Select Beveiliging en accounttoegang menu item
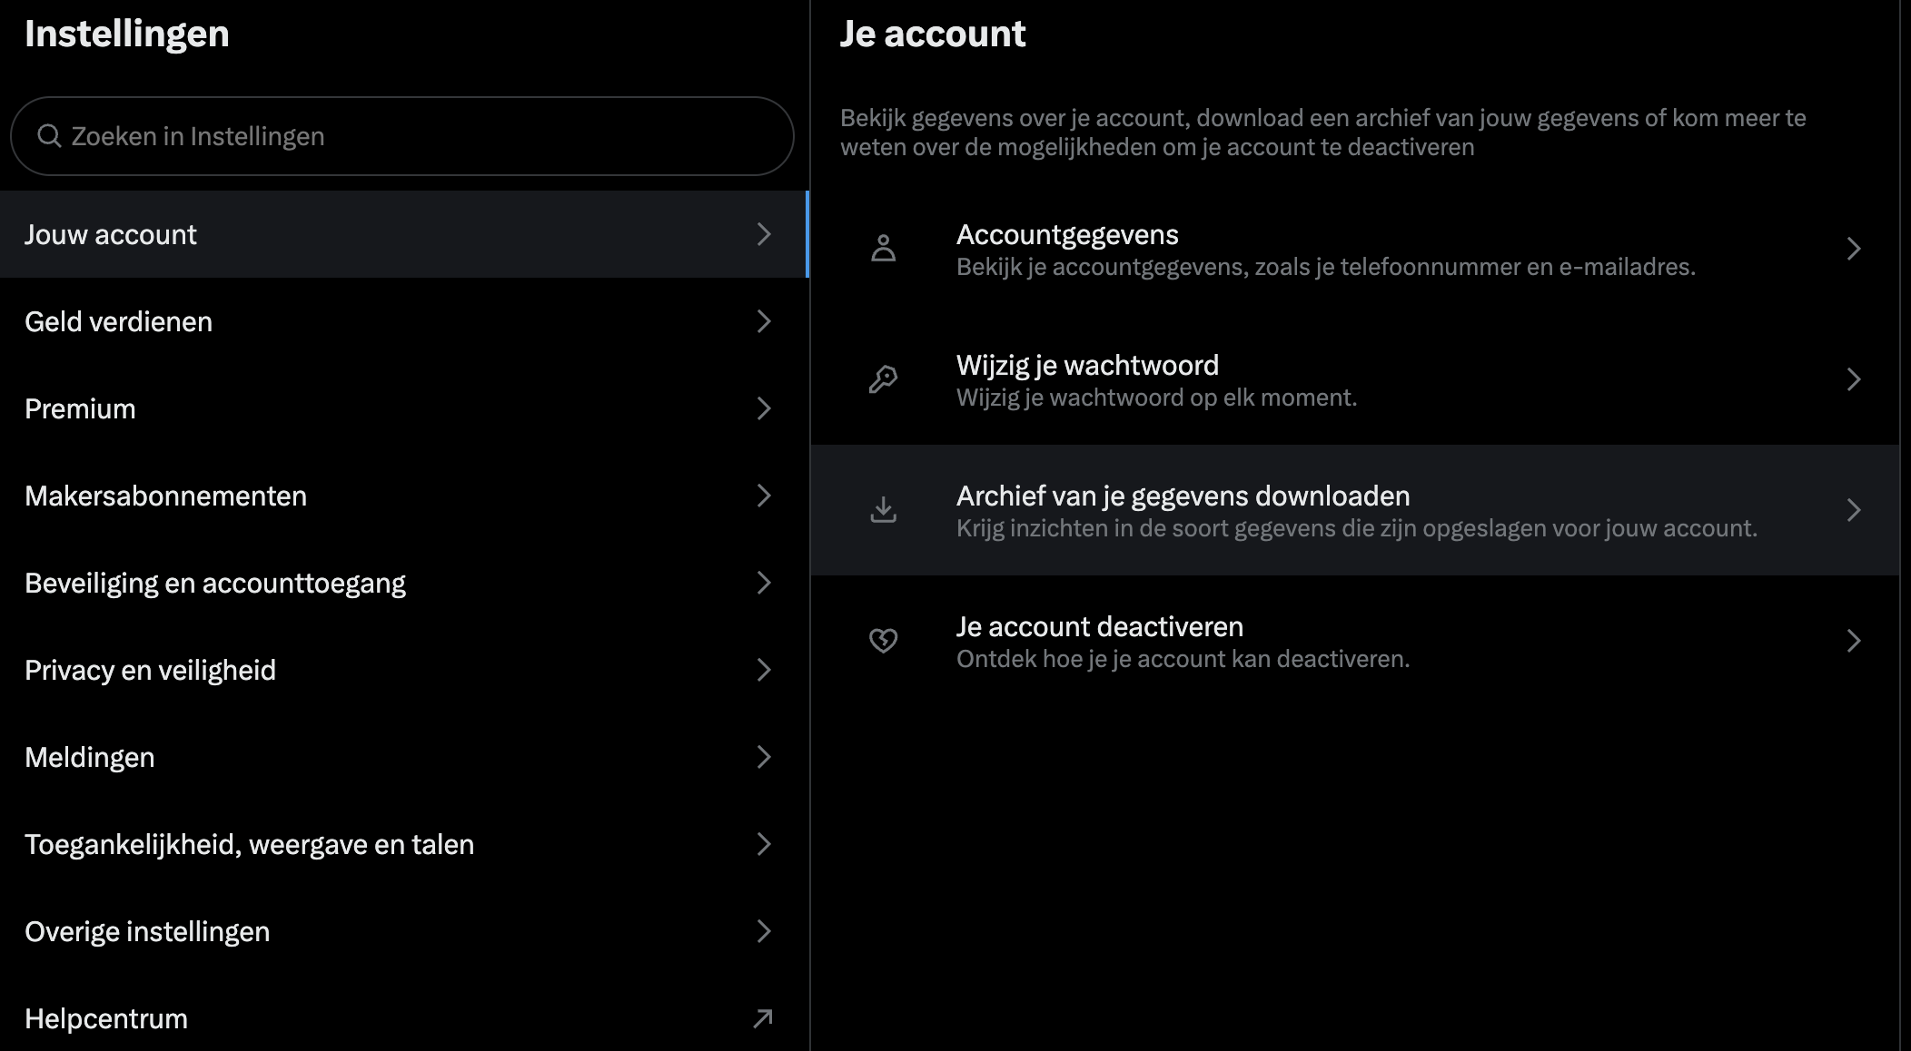1911x1051 pixels. click(215, 583)
